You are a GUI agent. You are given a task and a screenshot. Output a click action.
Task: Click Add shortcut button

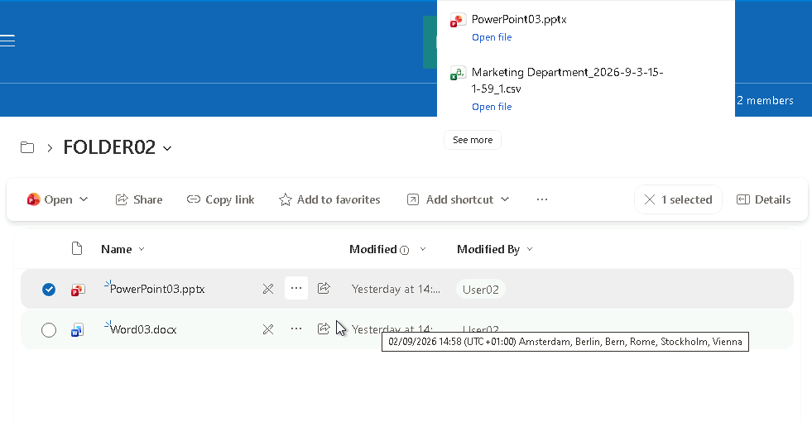pyautogui.click(x=450, y=199)
